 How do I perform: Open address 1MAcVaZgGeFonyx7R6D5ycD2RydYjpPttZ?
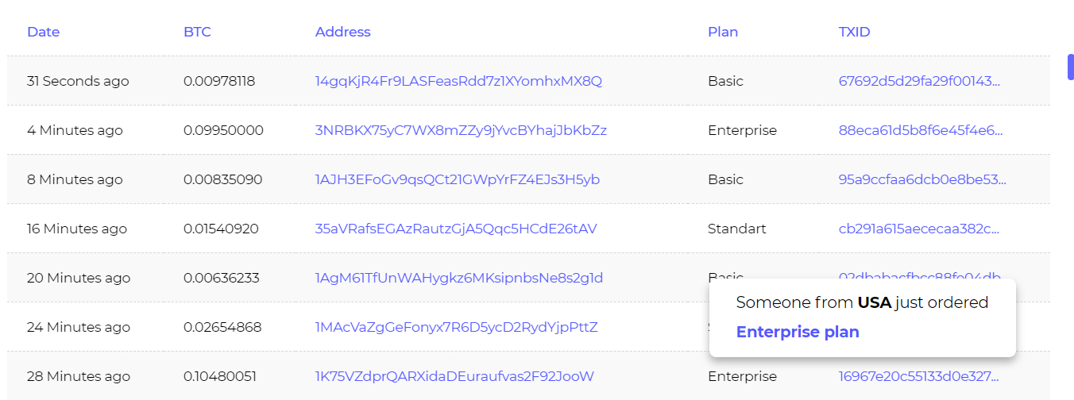click(457, 327)
